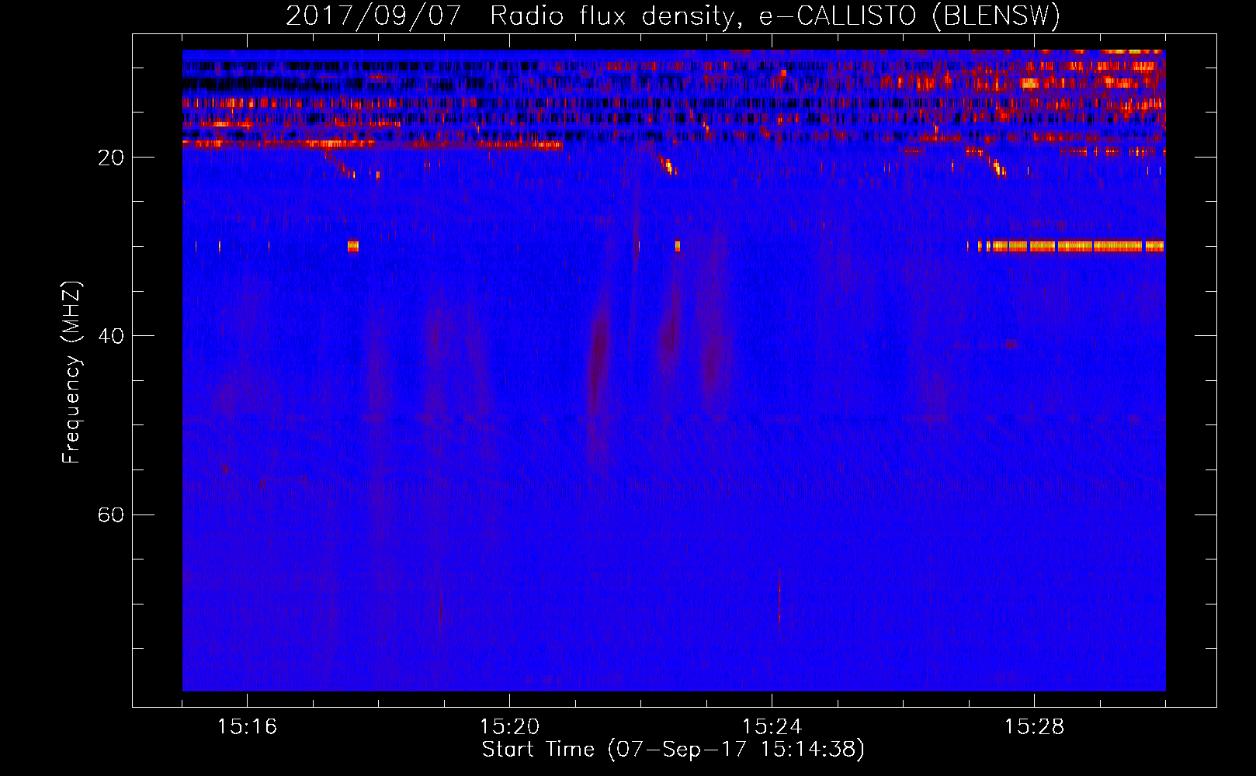The image size is (1256, 776).
Task: Click the 15:28 time tick label
Action: [1034, 727]
